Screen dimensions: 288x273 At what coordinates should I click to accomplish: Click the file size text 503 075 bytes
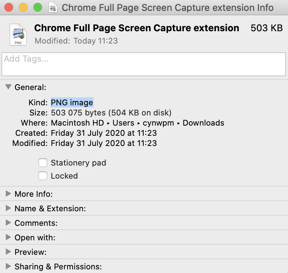(x=78, y=113)
